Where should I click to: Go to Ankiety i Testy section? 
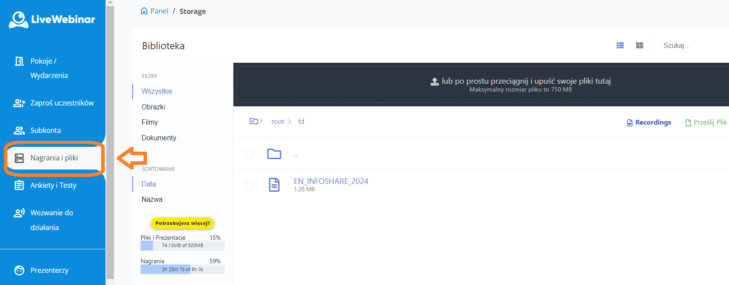[x=53, y=185]
